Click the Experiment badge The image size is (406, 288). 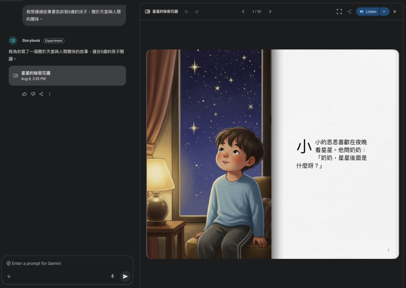(53, 41)
